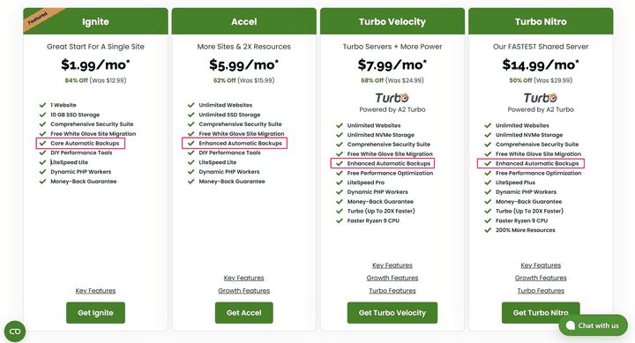635x343 pixels.
Task: Click the accessibility icon at bottom left
Action: [x=15, y=332]
